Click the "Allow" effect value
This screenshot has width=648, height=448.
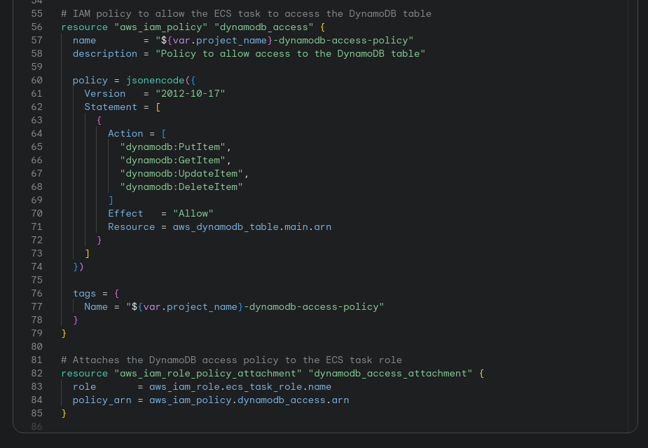[x=193, y=213]
